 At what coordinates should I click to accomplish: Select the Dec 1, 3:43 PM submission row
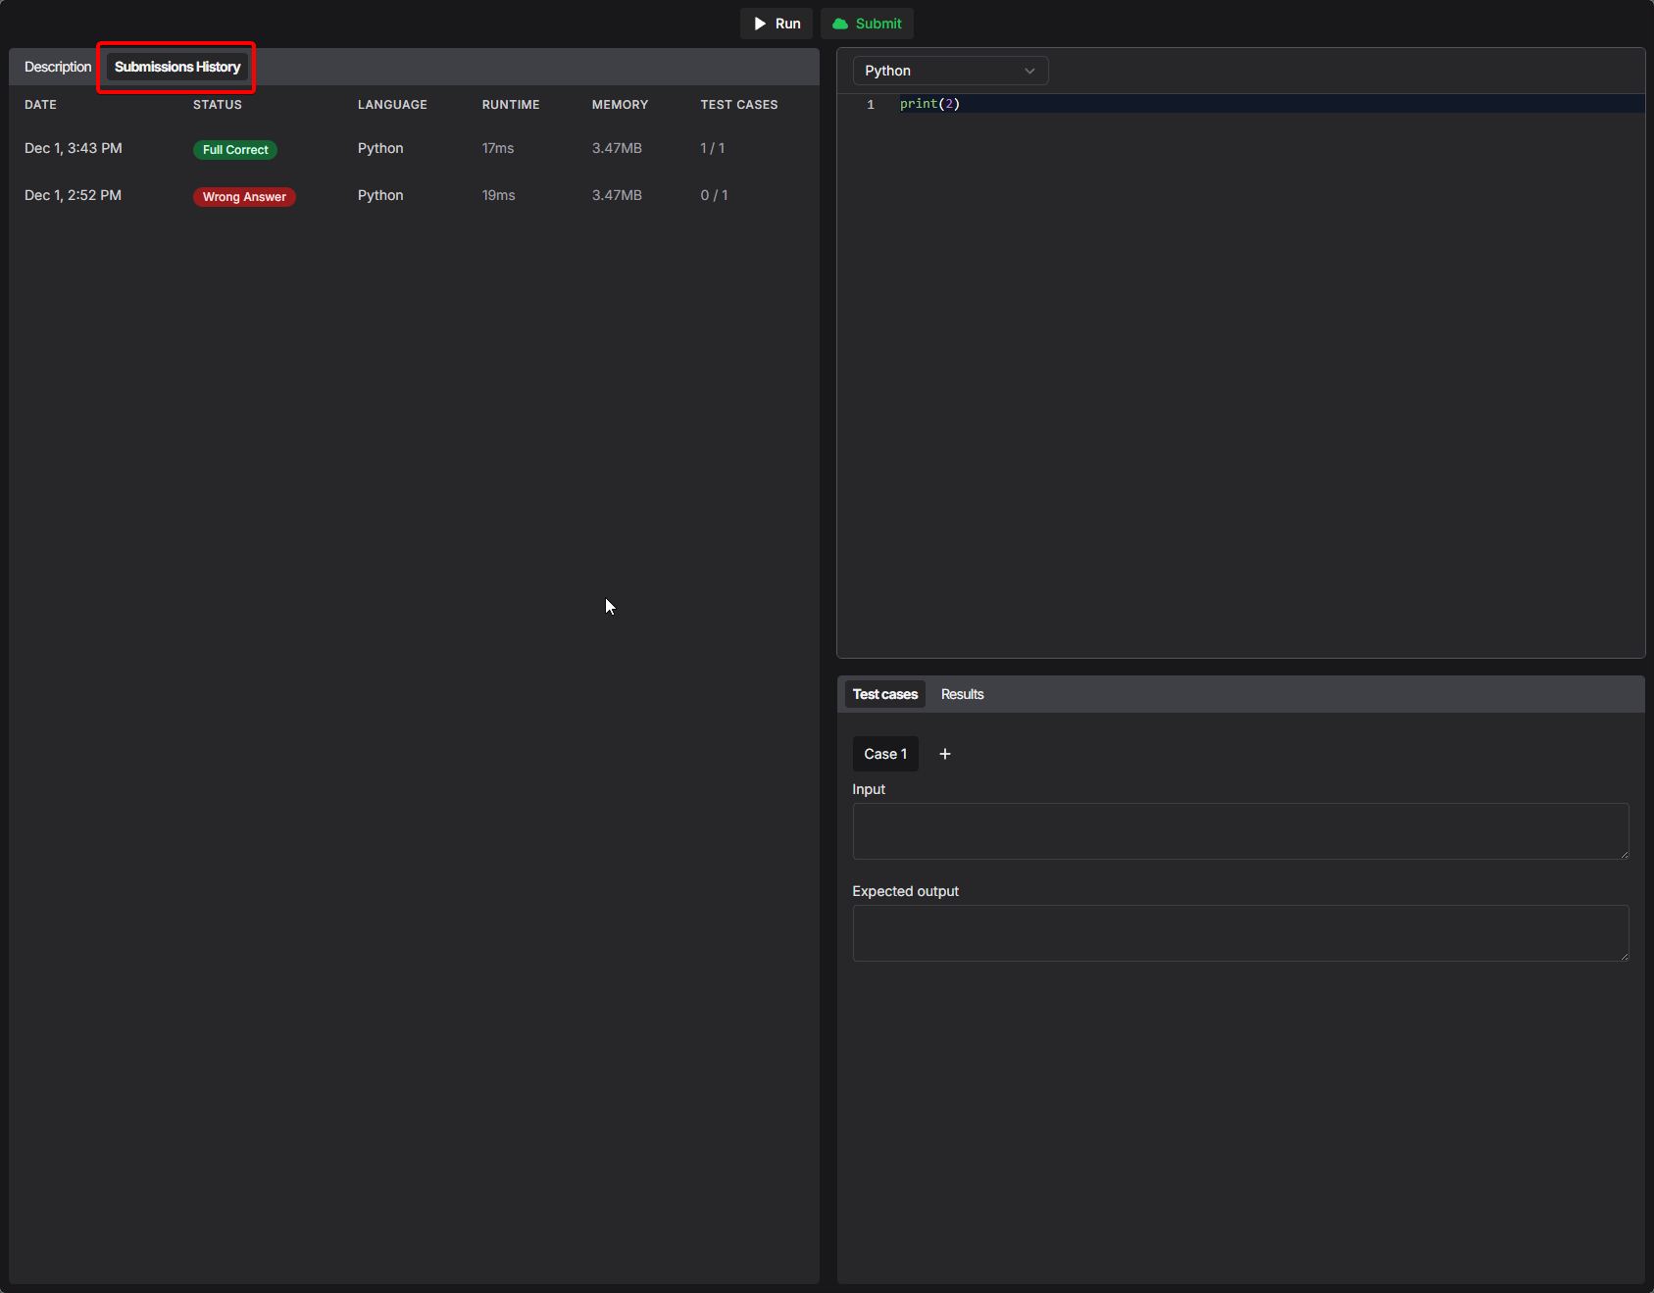tap(74, 148)
